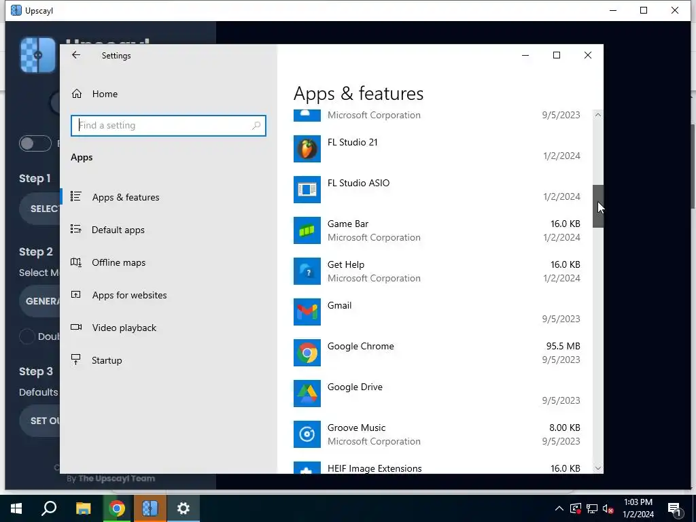Click the Settings gear in the taskbar
Viewport: 696px width, 522px height.
[184, 508]
